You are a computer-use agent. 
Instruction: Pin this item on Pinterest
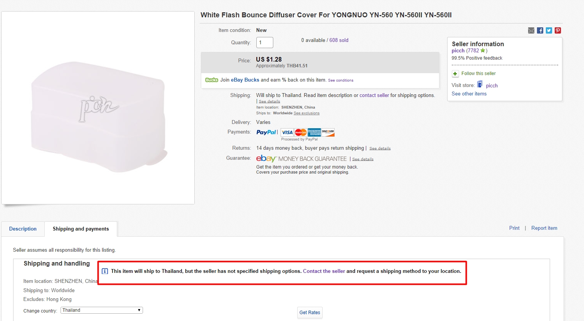557,30
